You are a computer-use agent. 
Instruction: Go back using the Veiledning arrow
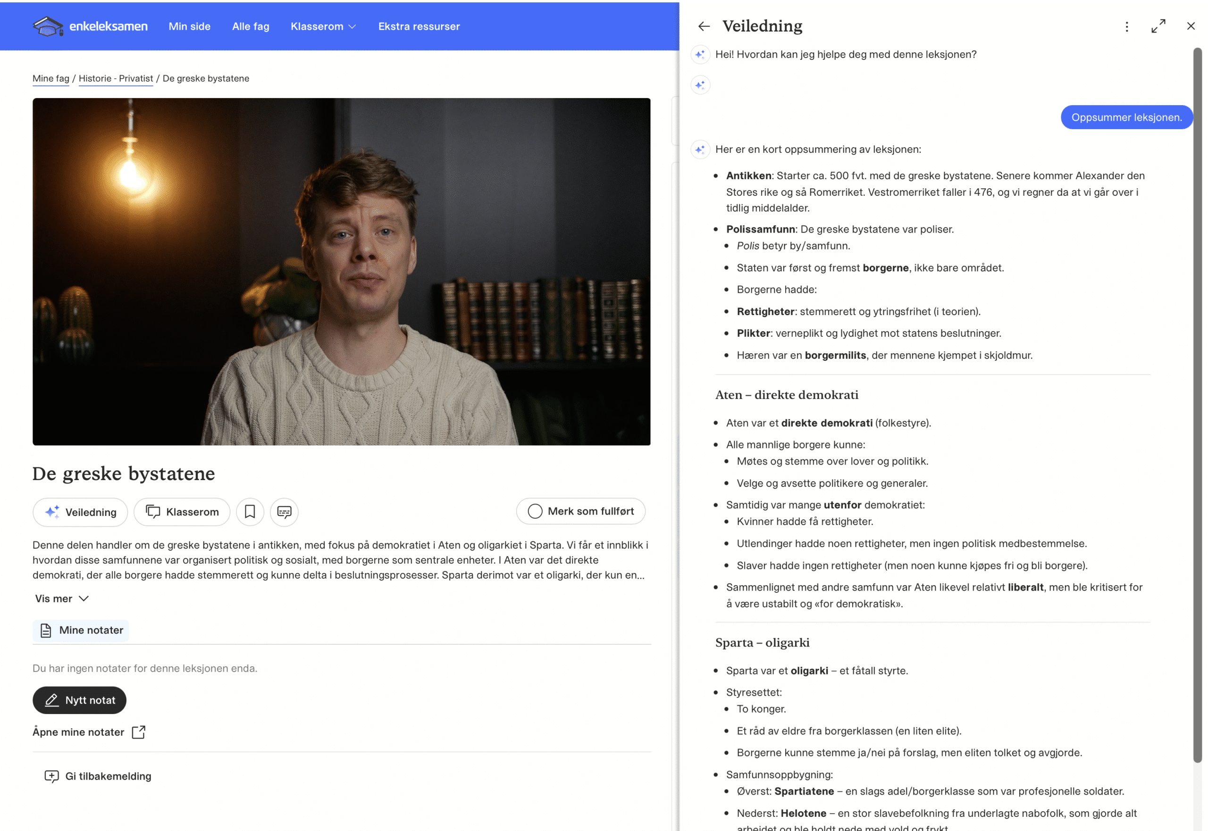[704, 26]
